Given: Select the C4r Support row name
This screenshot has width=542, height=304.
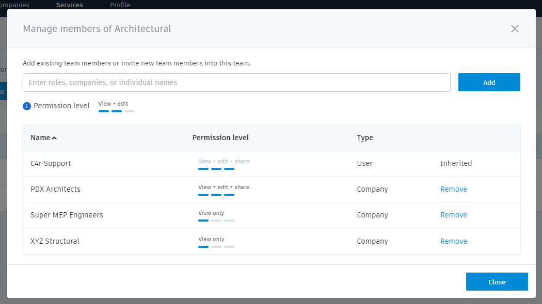Looking at the screenshot, I should 51,163.
